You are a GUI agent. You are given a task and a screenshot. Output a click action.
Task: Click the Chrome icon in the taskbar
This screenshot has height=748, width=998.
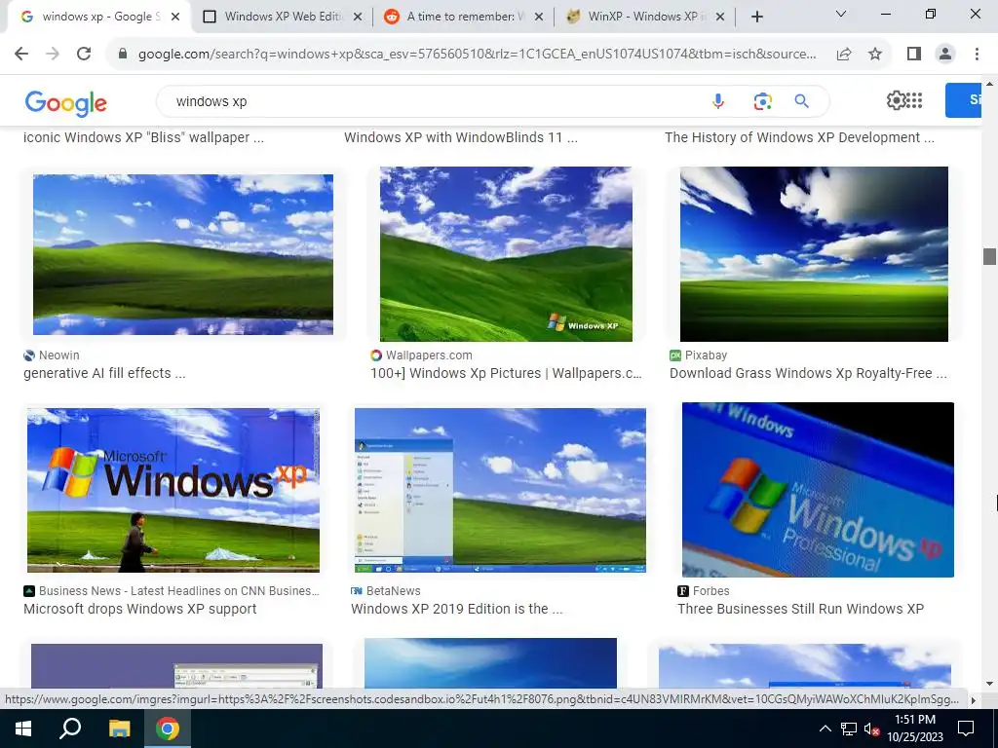168,729
